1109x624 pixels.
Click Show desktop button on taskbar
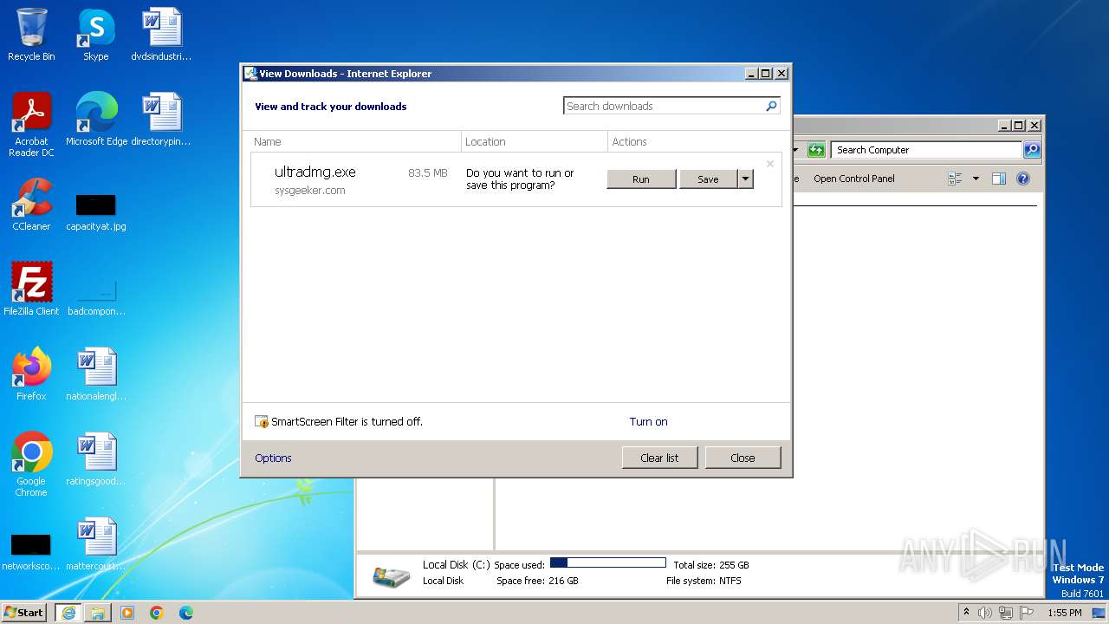coord(1100,612)
